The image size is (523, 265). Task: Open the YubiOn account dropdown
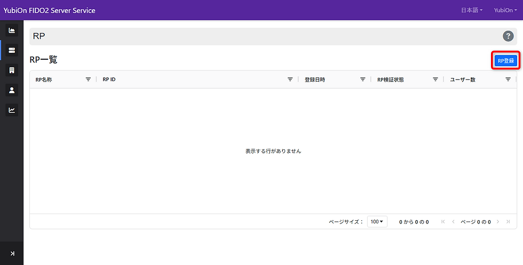coord(505,10)
